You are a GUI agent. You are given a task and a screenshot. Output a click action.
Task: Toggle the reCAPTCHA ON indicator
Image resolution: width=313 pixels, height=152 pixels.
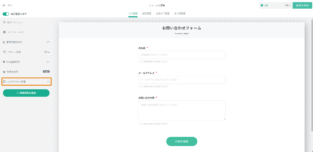pyautogui.click(x=48, y=81)
